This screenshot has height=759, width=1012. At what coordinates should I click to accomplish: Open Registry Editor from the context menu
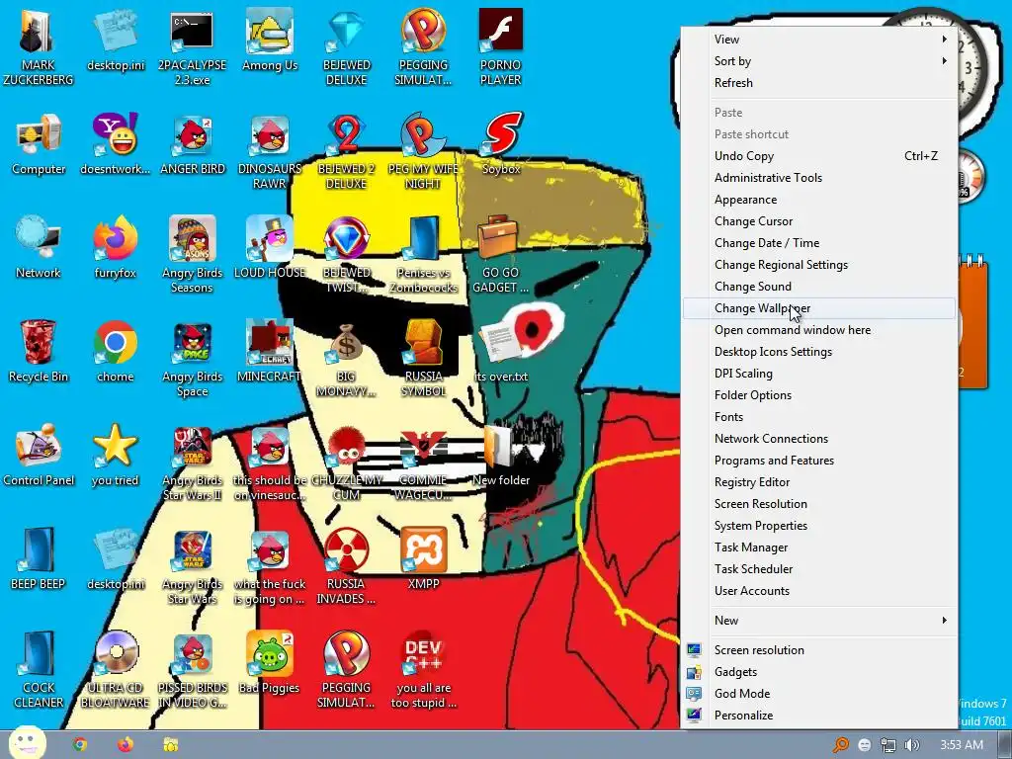point(819,482)
